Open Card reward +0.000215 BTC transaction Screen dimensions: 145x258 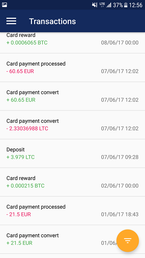[73, 182]
